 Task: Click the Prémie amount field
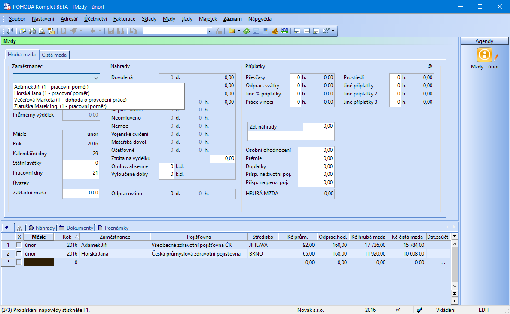click(x=315, y=158)
